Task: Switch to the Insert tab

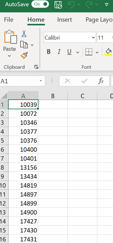Action: (x=65, y=20)
